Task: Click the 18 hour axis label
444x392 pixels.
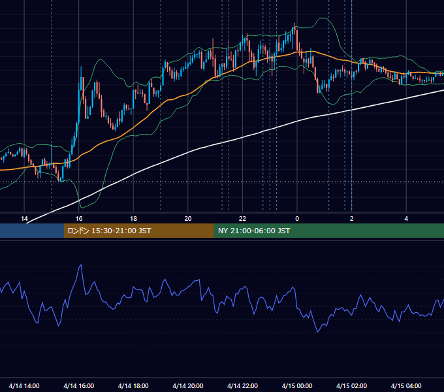Action: [x=133, y=219]
